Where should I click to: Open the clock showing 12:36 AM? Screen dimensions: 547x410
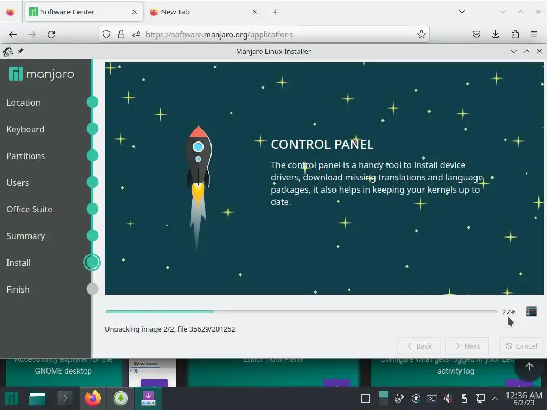[x=523, y=398]
